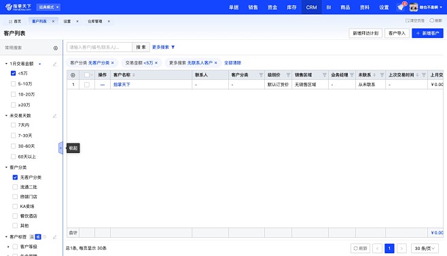Check the 30-60天 checkbox
Image resolution: width=447 pixels, height=256 pixels.
[x=13, y=146]
